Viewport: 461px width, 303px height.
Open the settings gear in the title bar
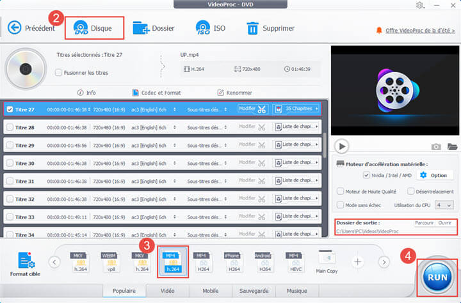coord(420,5)
